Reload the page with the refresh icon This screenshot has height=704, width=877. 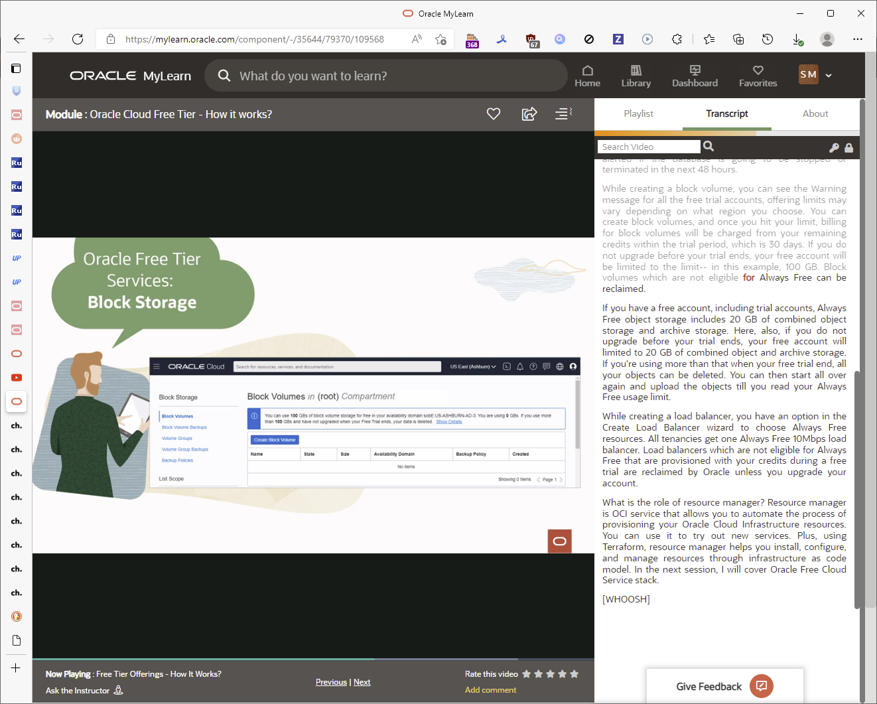[x=78, y=39]
